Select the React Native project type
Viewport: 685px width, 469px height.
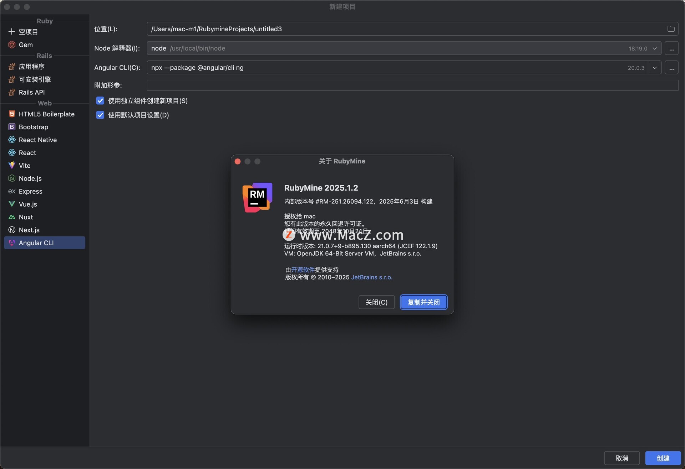[x=45, y=140]
